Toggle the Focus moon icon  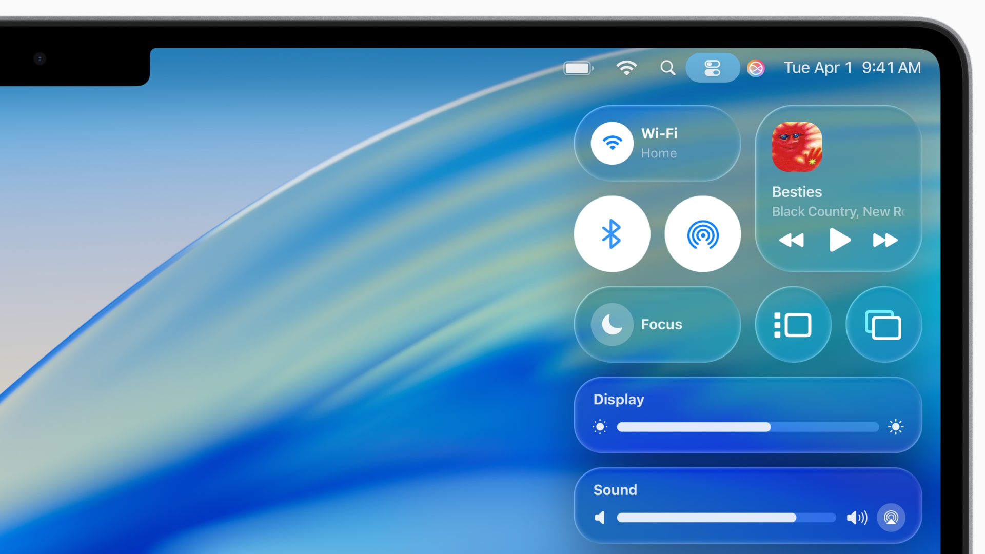tap(612, 324)
